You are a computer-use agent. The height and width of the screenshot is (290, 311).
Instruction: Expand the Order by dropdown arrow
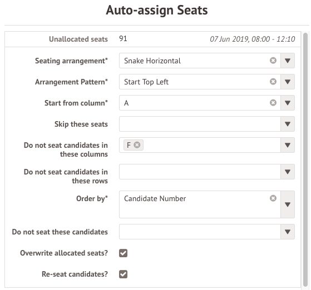tap(288, 204)
